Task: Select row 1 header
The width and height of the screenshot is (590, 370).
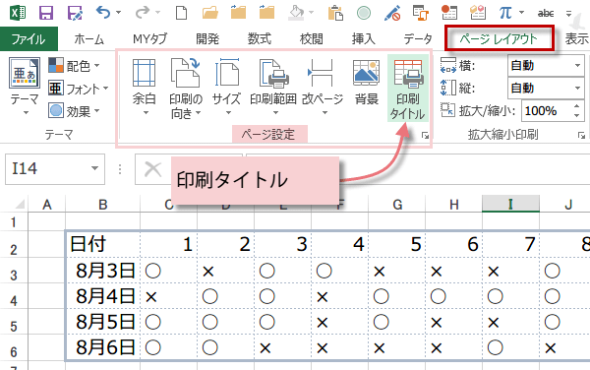Action: (14, 222)
